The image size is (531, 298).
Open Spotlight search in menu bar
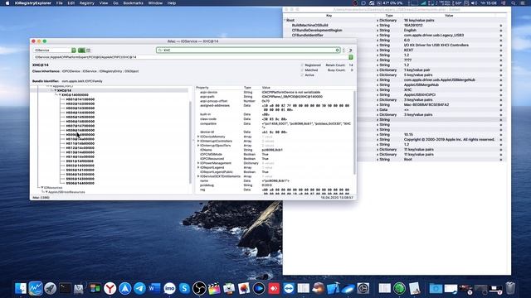(x=514, y=3)
